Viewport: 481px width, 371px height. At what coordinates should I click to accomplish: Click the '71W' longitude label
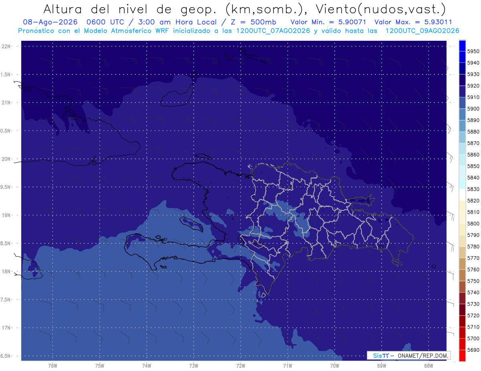[x=287, y=365]
